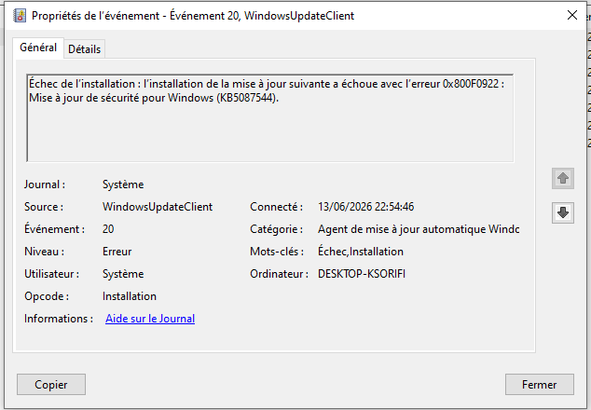The width and height of the screenshot is (591, 410).
Task: Open the Aide sur le Journal link
Action: (150, 319)
